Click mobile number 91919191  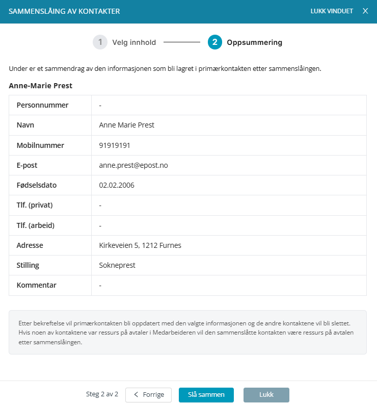[x=115, y=145]
